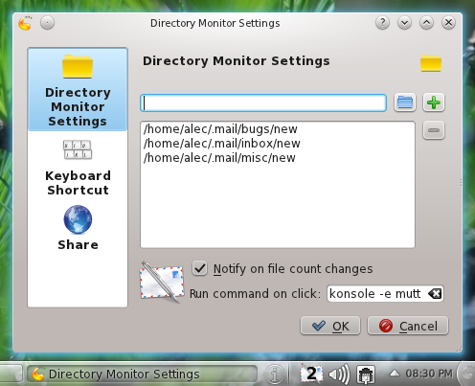This screenshot has height=386, width=475.
Task: Browse for a directory with folder button
Action: (405, 102)
